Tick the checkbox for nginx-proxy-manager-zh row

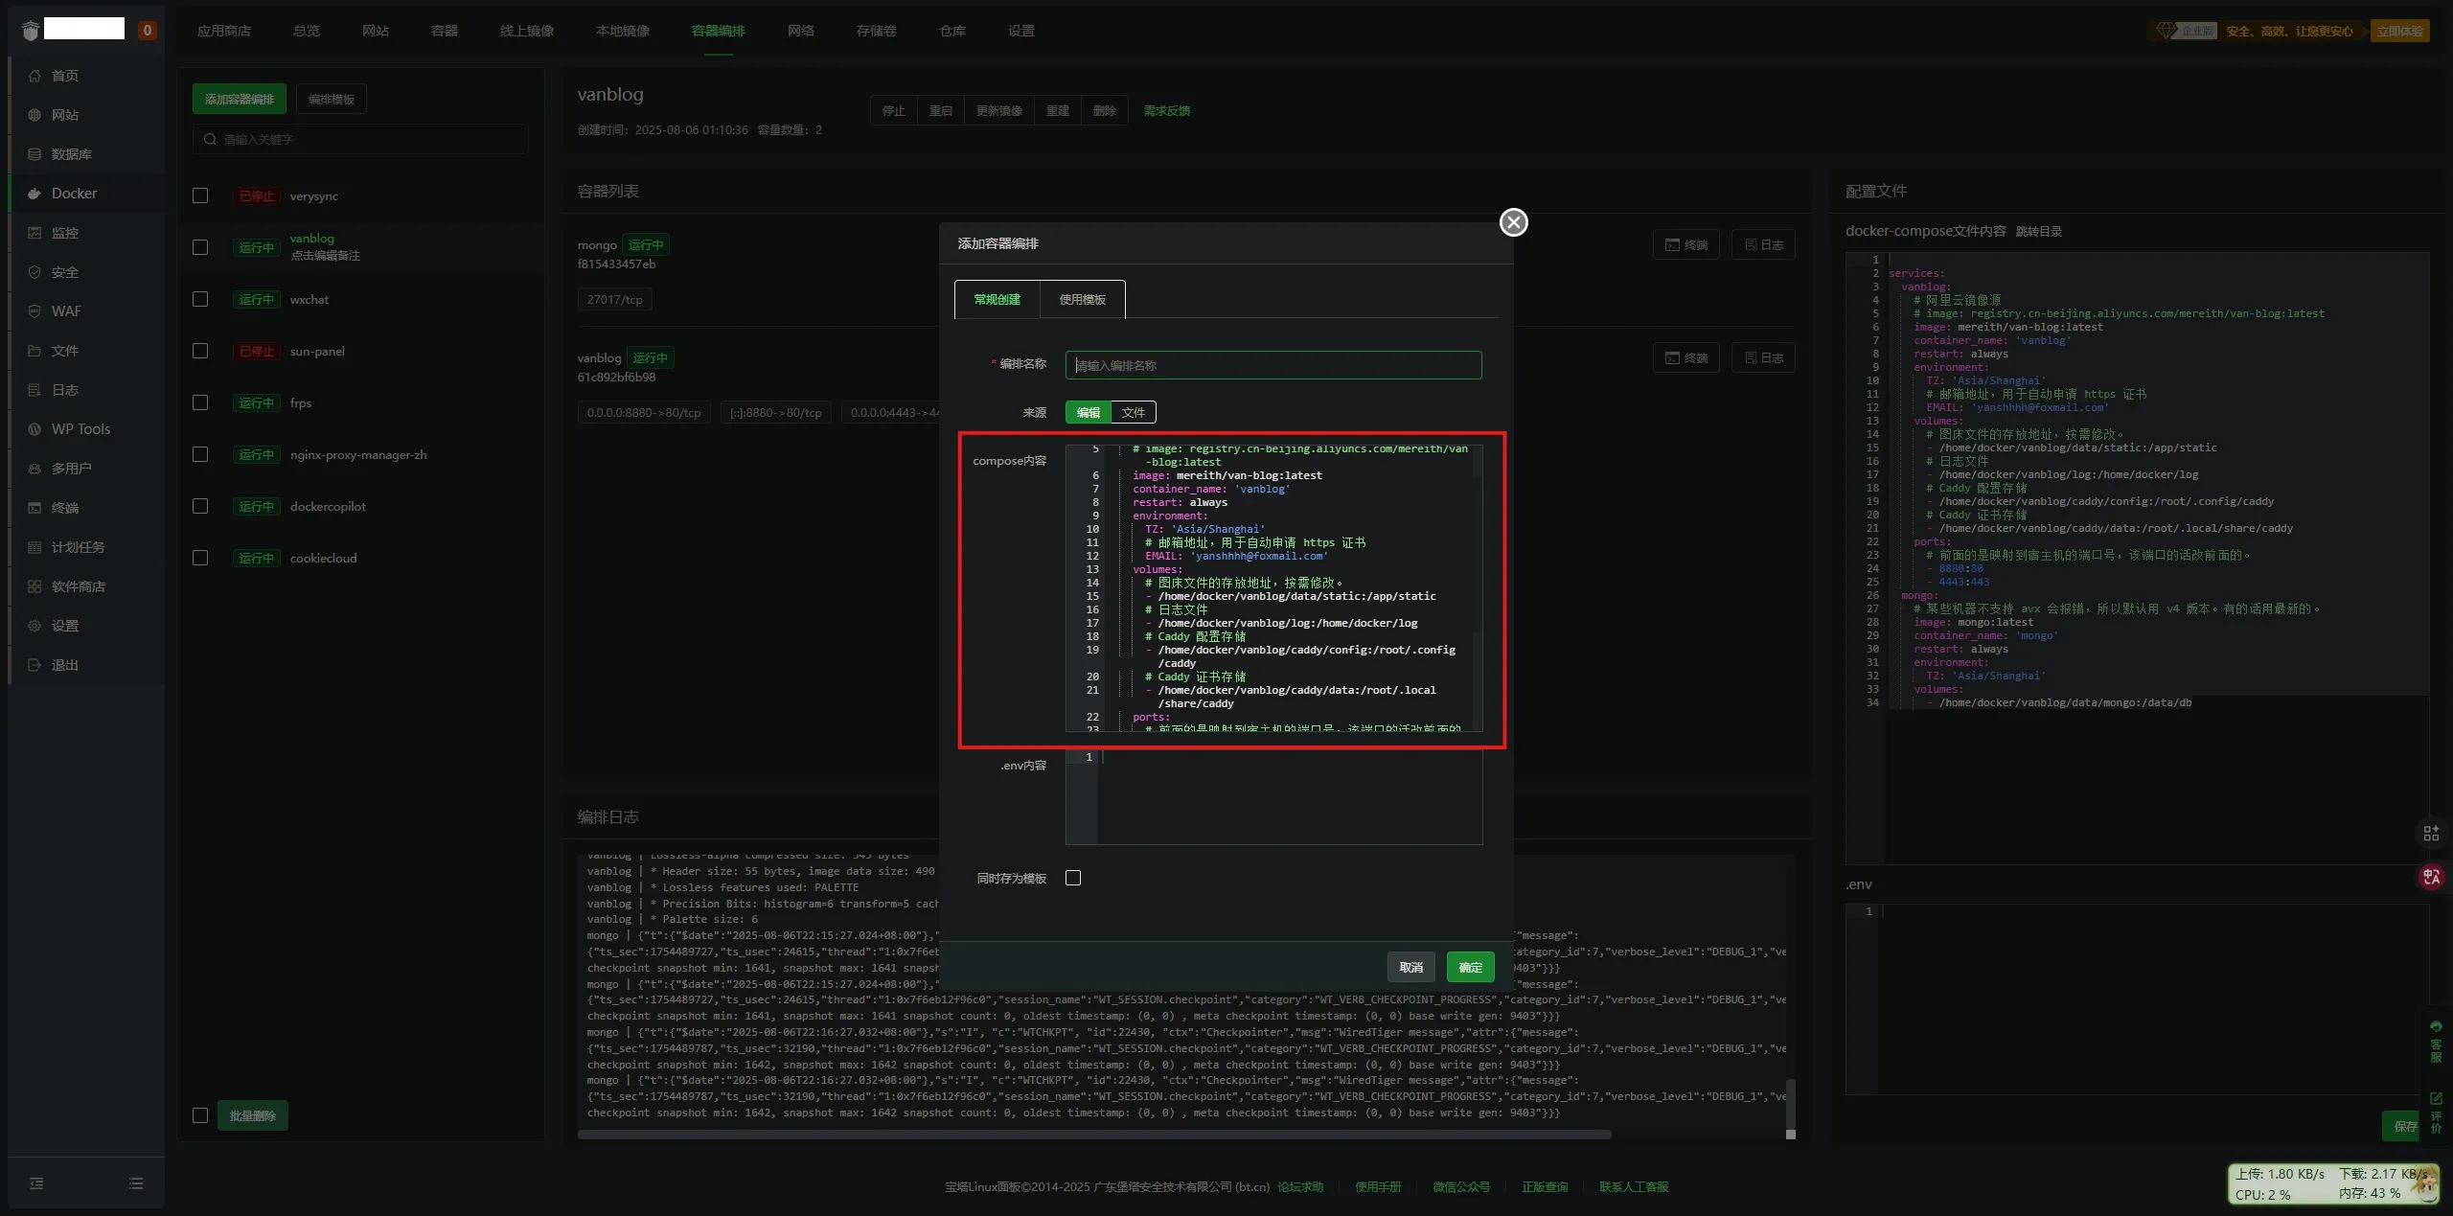click(200, 454)
